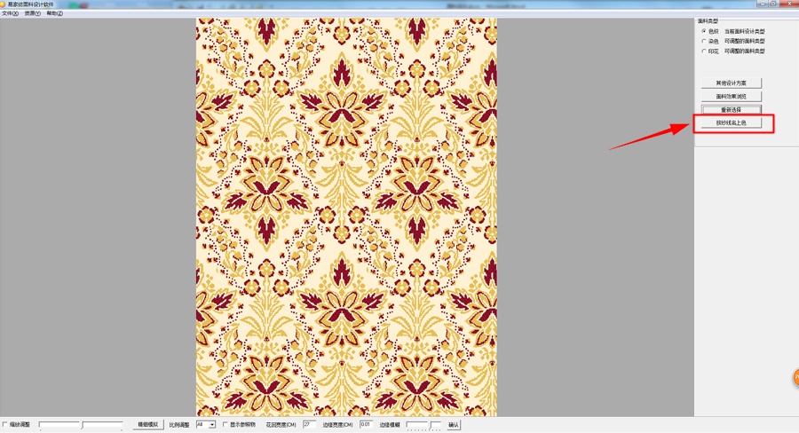The height and width of the screenshot is (433, 799).
Task: Click the 花回宽度(CM) input field
Action: coord(309,424)
